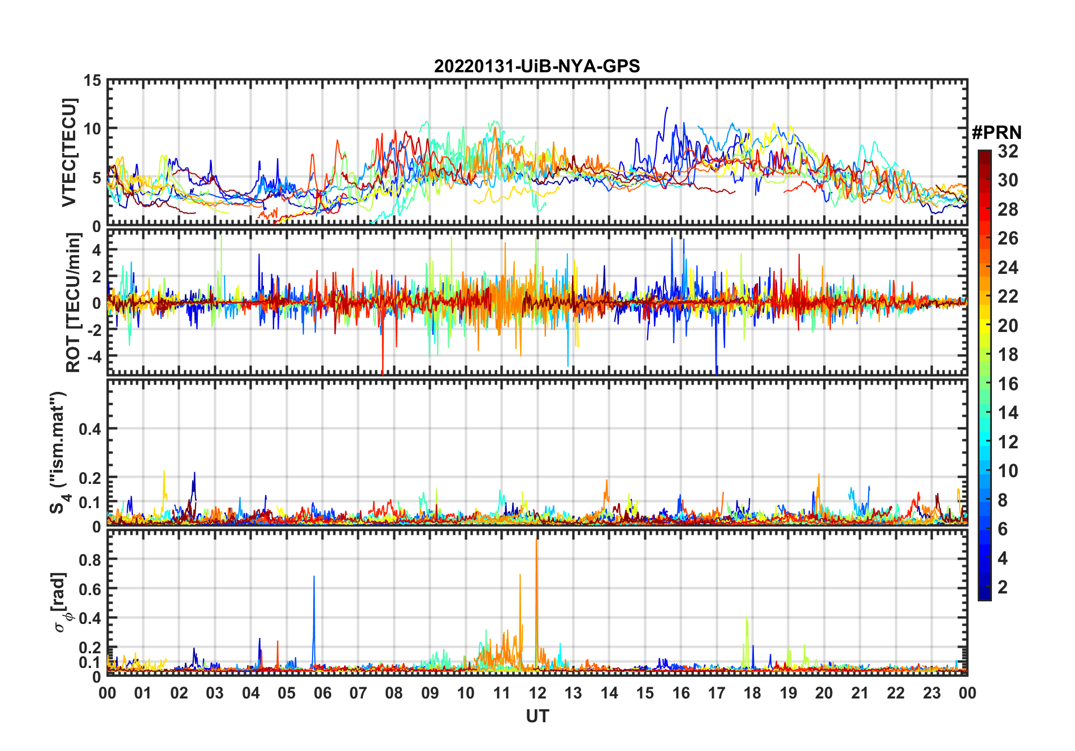Click sigma phi axis tick label 0.6
The image size is (1075, 751).
[x=90, y=589]
